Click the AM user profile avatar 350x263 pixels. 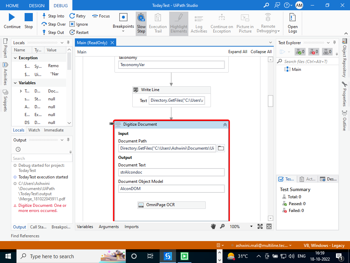pos(299,5)
